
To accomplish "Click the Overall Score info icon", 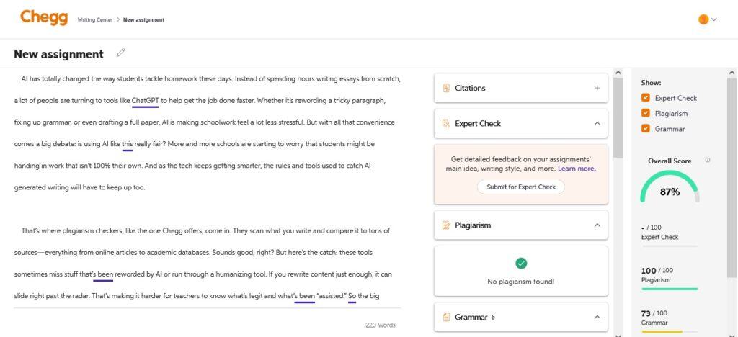I will (x=708, y=161).
